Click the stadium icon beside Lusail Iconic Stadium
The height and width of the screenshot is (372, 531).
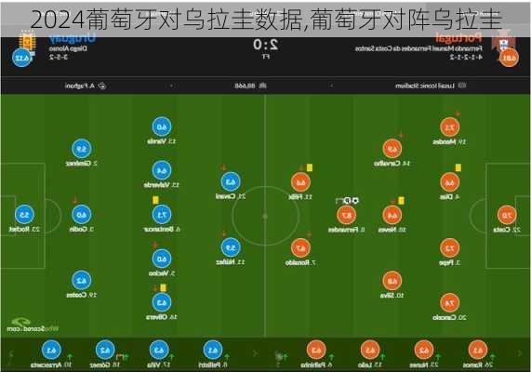pyautogui.click(x=462, y=86)
